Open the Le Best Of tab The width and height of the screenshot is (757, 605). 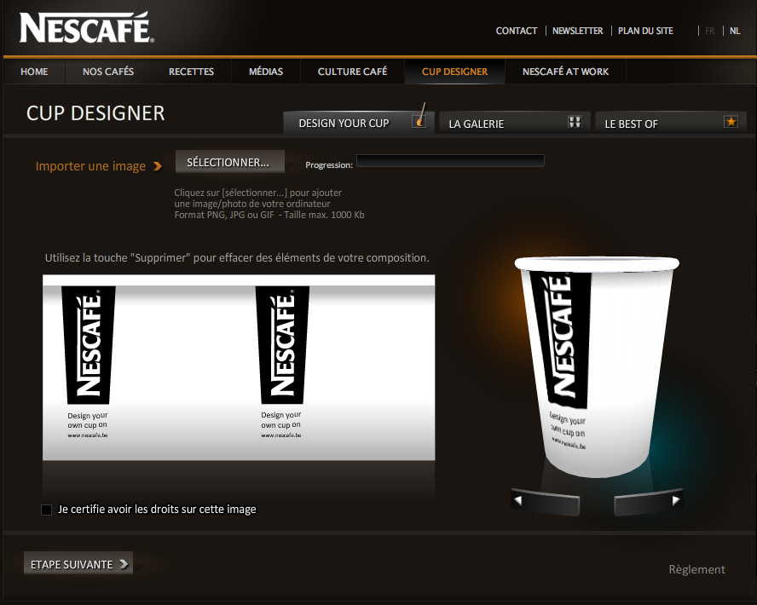671,123
